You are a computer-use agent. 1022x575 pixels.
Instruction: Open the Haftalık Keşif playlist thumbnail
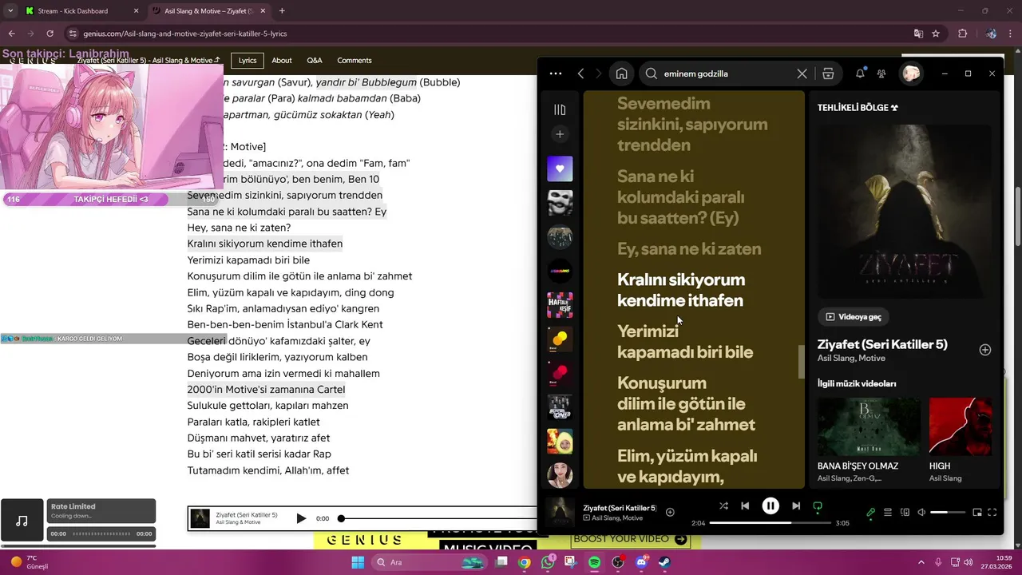(560, 305)
